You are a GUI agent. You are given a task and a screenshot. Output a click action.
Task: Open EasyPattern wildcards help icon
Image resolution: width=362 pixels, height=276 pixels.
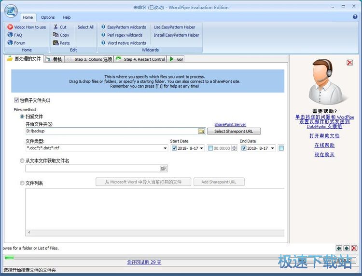tap(103, 27)
